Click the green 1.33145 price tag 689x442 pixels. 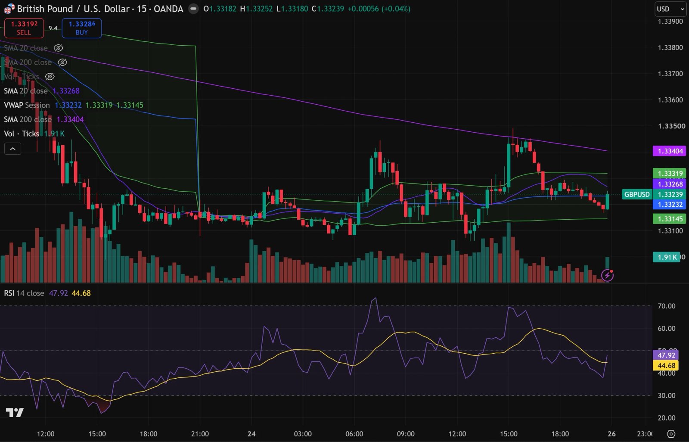[670, 219]
